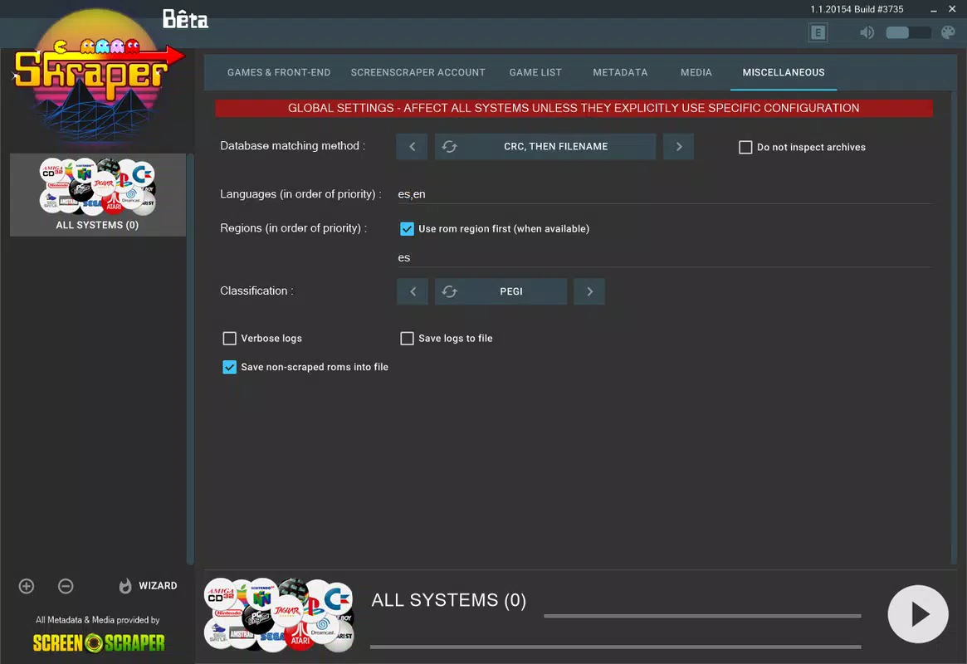Screen dimensions: 967x664
Task: Reset classification with refresh icon
Action: (450, 291)
